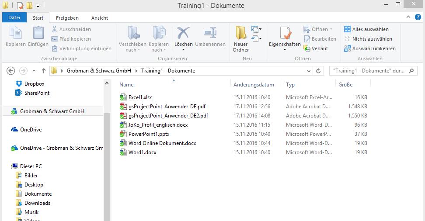This screenshot has height=221, width=425.
Task: Select PowerPoint1.pptx file
Action: (x=144, y=134)
